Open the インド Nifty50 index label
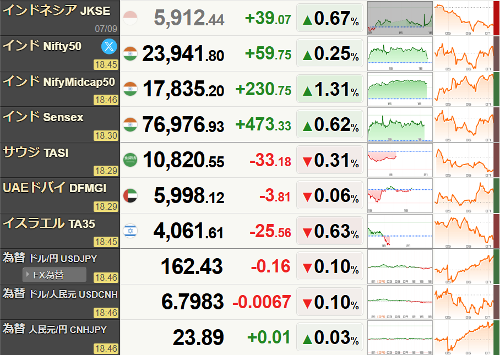This screenshot has width=500, height=355. tap(42, 46)
